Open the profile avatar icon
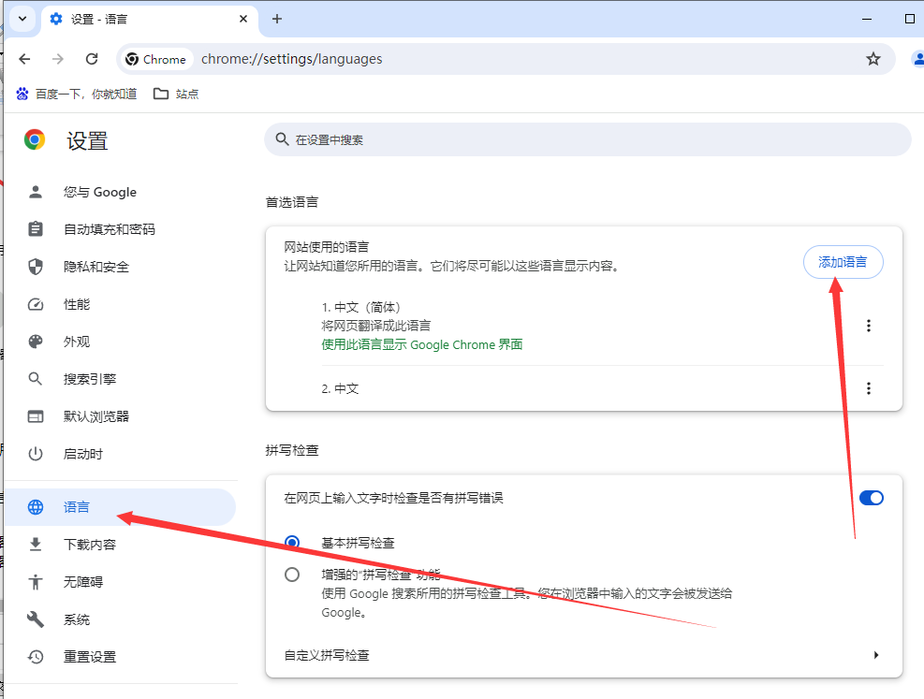This screenshot has height=699, width=924. (918, 59)
